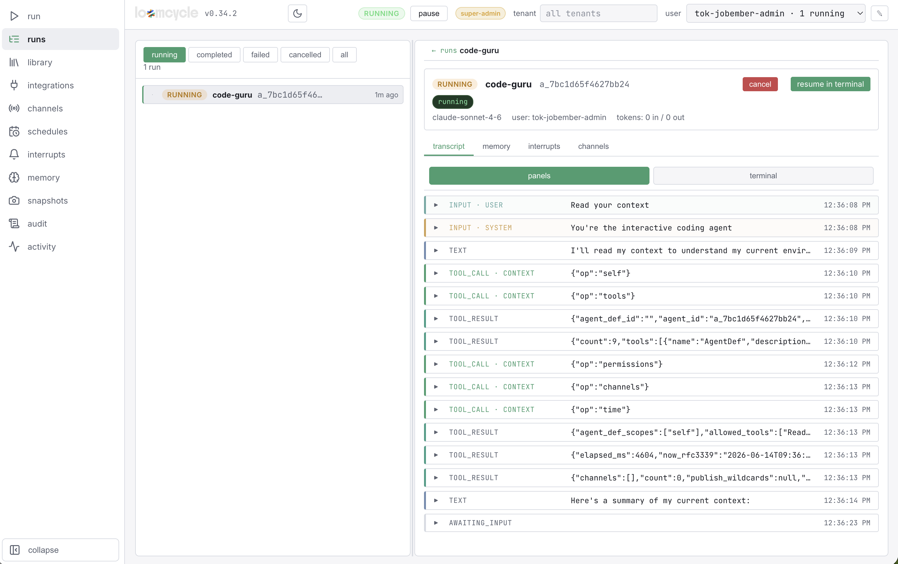Focus the tenant filter input field
This screenshot has height=564, width=898.
[x=598, y=13]
